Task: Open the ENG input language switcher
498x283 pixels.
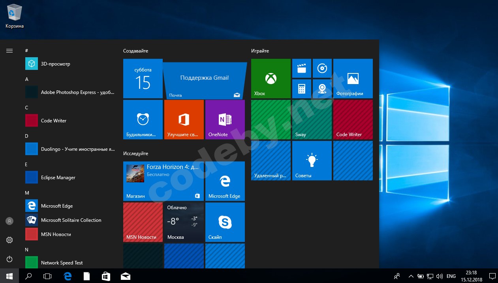Action: click(451, 276)
